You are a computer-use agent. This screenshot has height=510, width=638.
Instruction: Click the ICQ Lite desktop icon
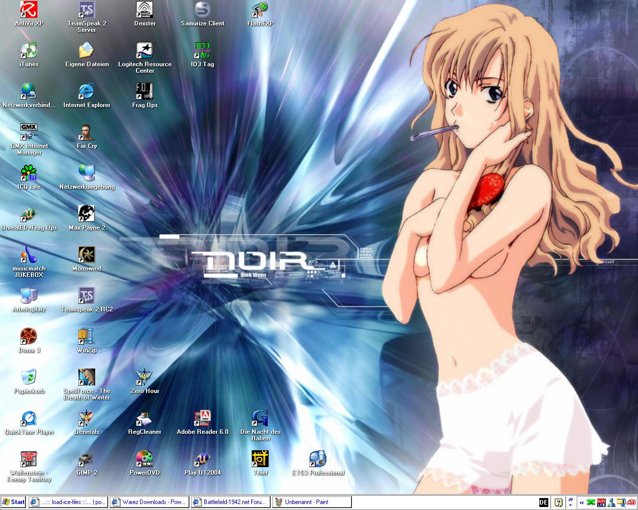[x=29, y=177]
